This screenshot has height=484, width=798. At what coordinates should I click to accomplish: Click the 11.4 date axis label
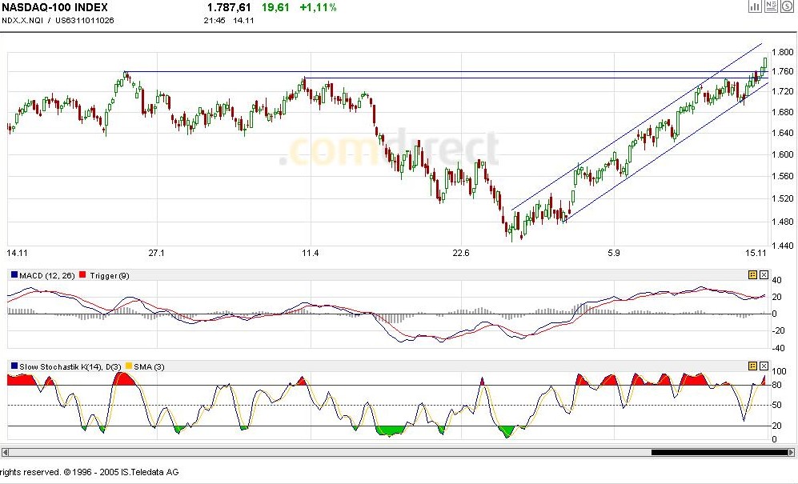coord(310,253)
